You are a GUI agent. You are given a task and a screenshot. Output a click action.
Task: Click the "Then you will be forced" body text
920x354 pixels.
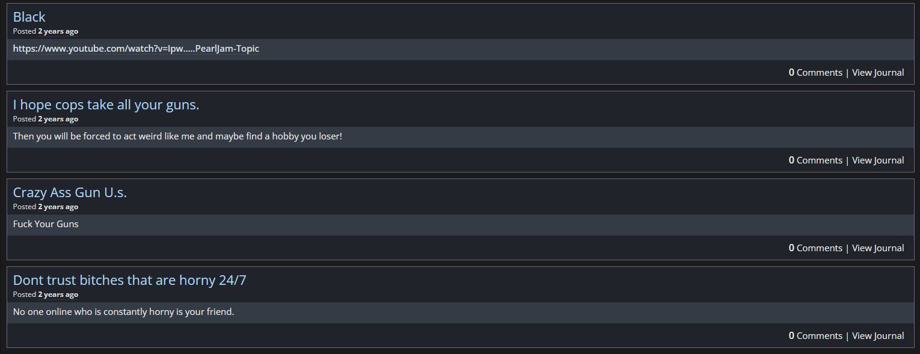tap(177, 136)
